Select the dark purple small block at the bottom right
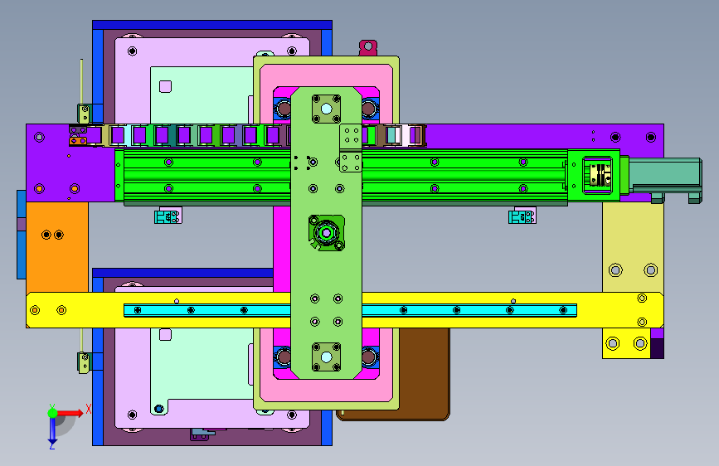The width and height of the screenshot is (719, 466). tap(657, 348)
